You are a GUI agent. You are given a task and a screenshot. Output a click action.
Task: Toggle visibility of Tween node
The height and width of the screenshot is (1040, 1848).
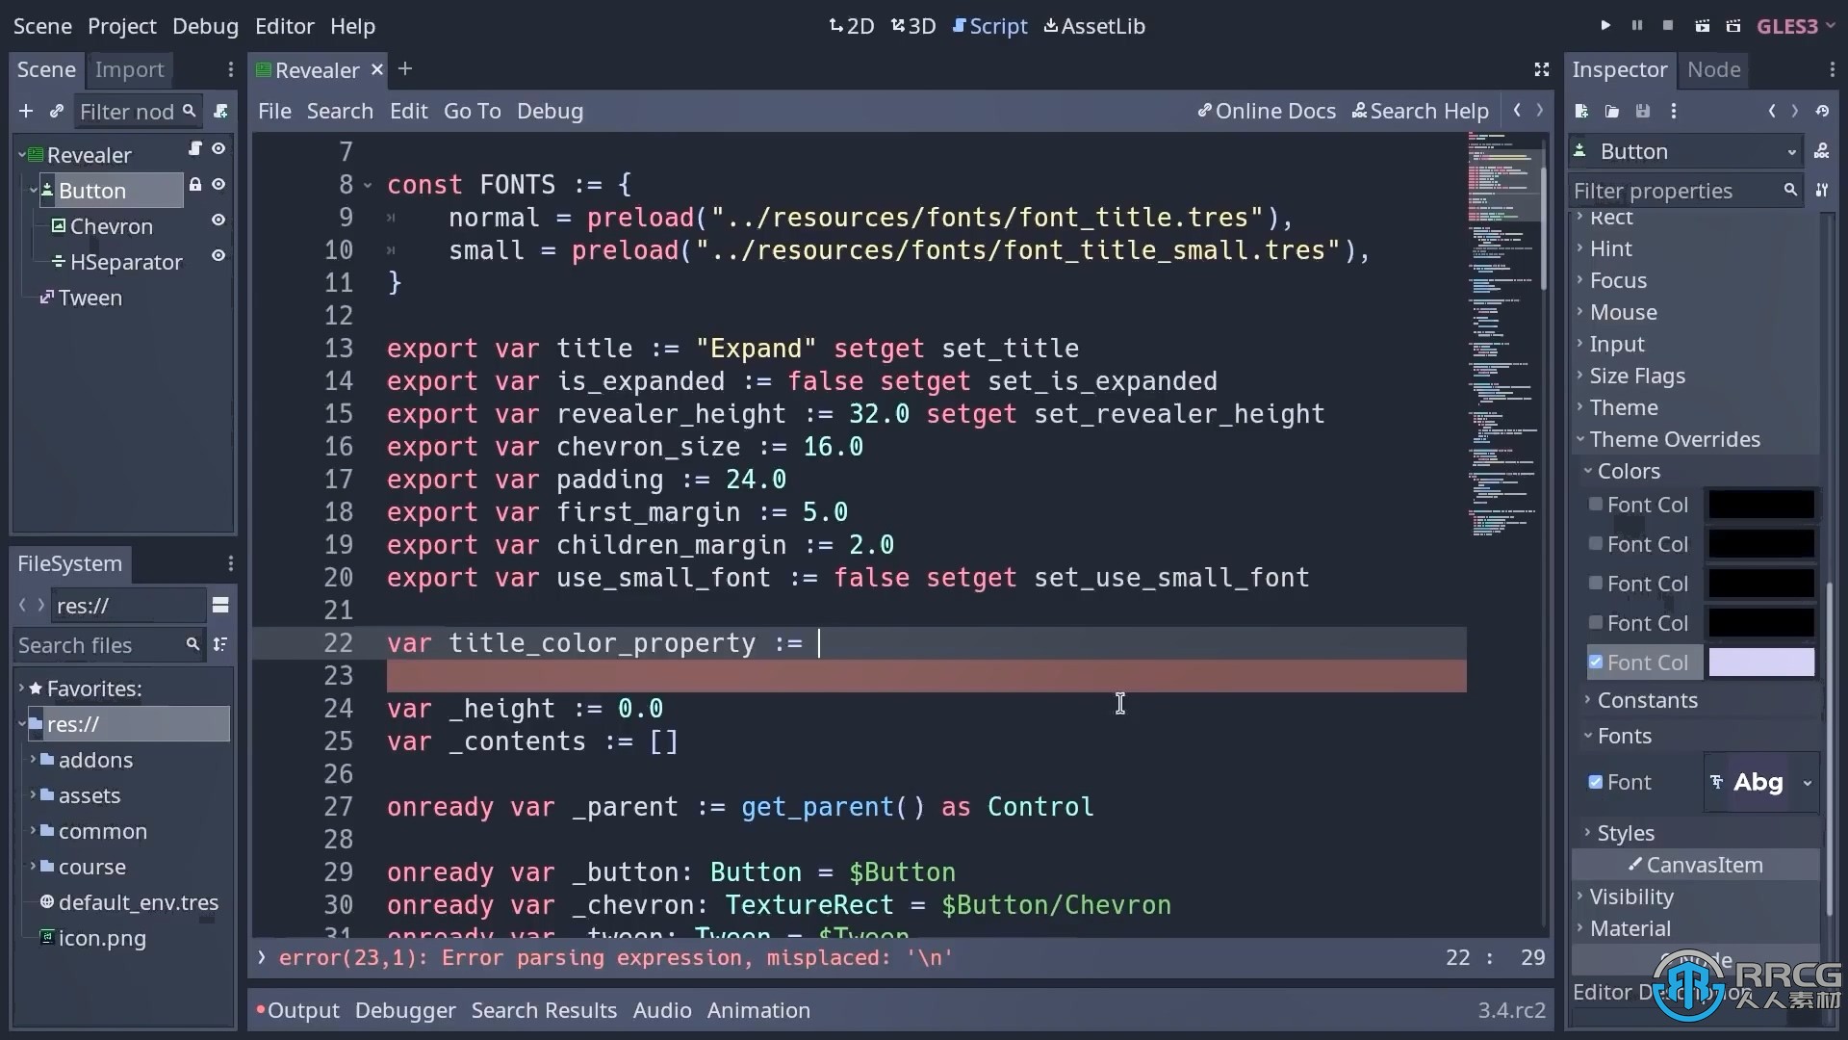[x=216, y=296]
